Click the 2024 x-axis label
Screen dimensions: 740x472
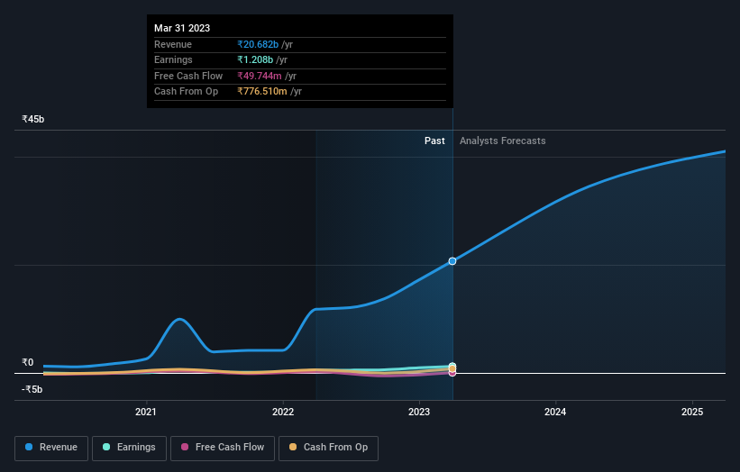coord(555,413)
